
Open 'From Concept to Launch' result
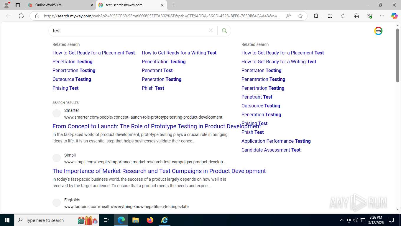point(157,126)
